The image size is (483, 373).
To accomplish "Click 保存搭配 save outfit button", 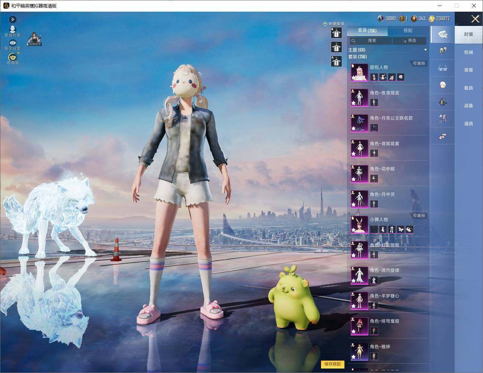I will [333, 364].
